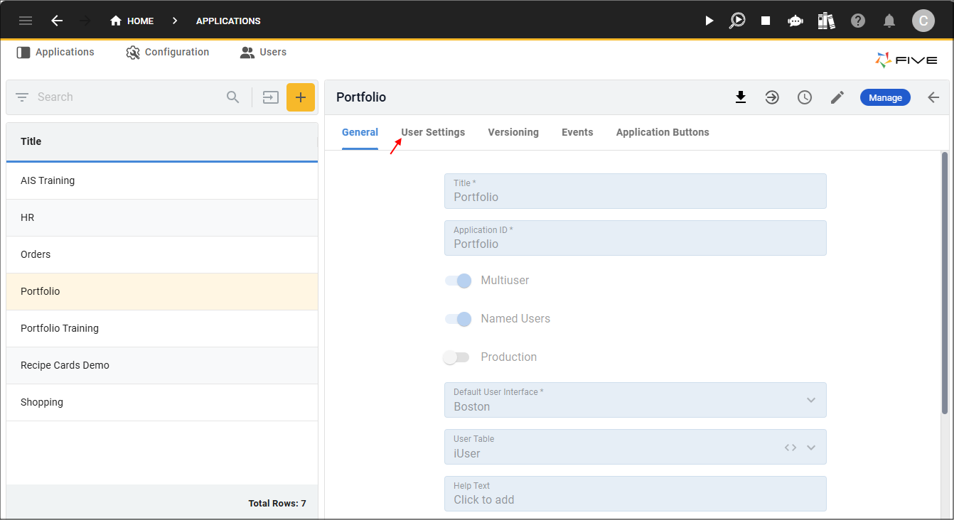Select the Portfolio row in list
The width and height of the screenshot is (954, 520).
162,291
